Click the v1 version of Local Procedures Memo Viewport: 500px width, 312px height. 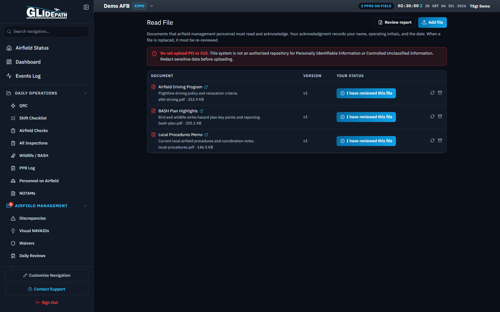[x=305, y=141]
